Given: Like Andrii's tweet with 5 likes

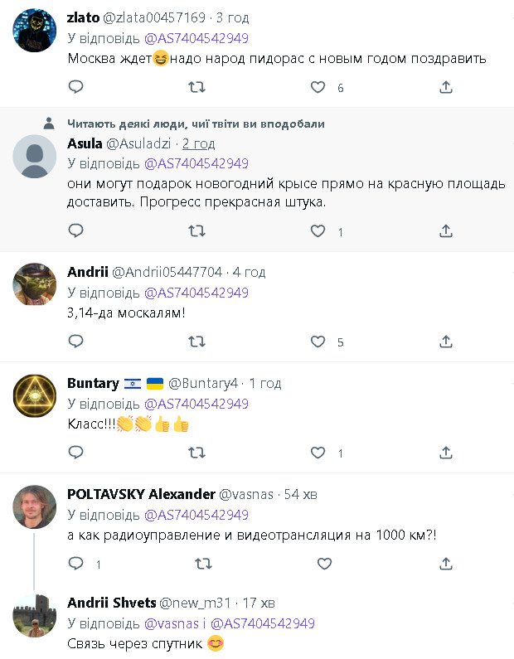Looking at the screenshot, I should click(318, 341).
